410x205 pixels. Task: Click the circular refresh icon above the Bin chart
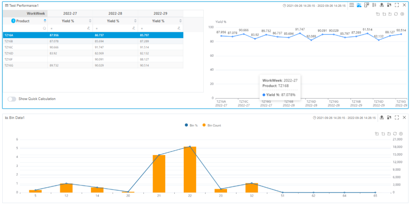[x=396, y=134]
